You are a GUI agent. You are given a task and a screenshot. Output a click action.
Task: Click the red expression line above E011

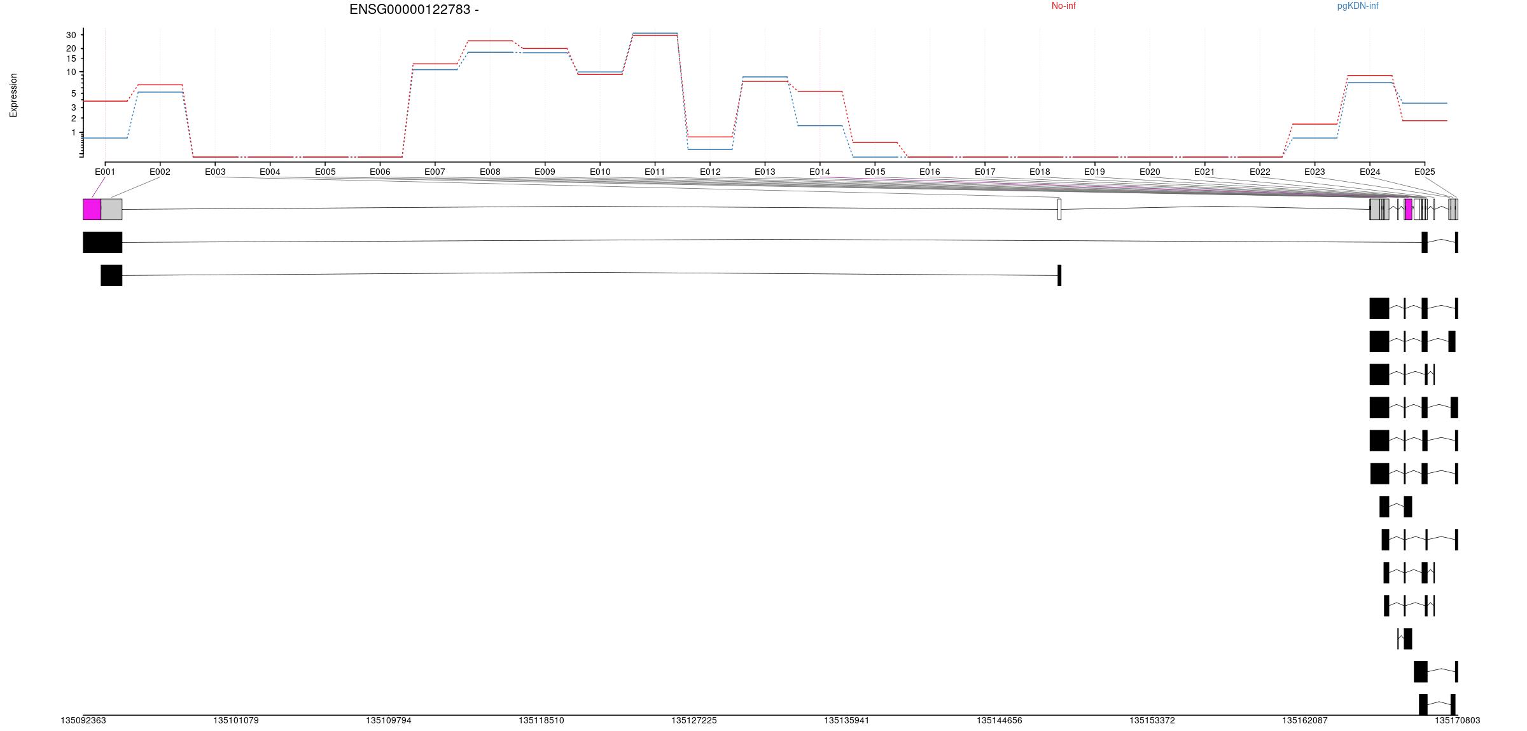pyautogui.click(x=655, y=36)
